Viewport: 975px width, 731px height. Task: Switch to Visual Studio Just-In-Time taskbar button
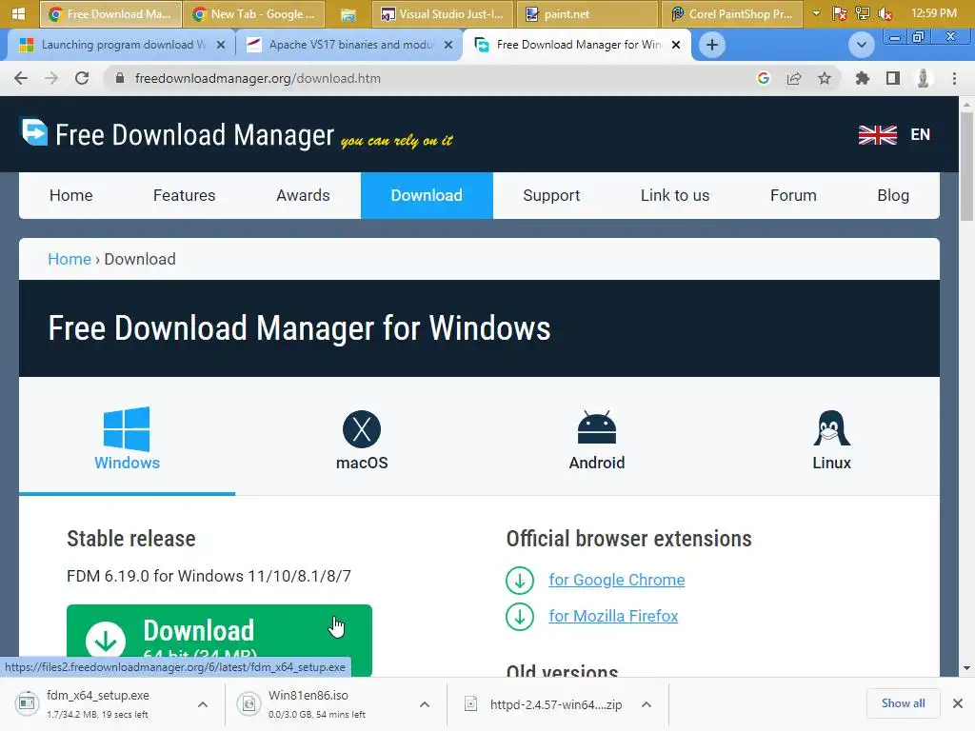443,13
